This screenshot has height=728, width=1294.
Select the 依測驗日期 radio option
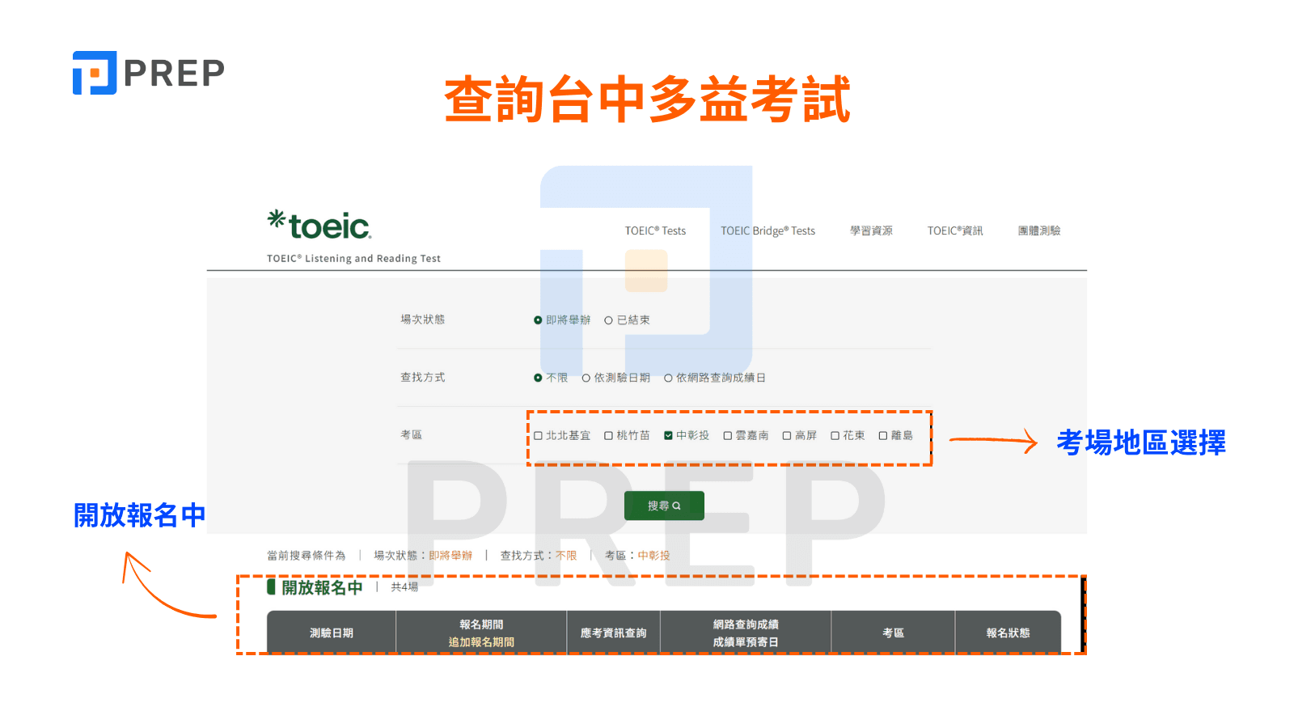click(x=586, y=378)
